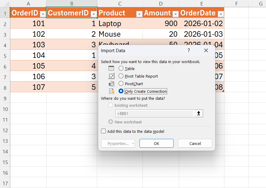266x188 pixels.
Task: Select column B header
Action: 72,4
